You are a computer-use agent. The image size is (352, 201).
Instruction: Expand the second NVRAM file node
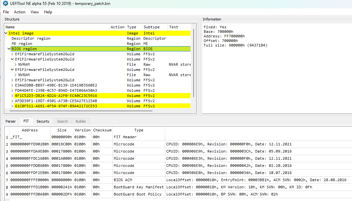(16, 75)
